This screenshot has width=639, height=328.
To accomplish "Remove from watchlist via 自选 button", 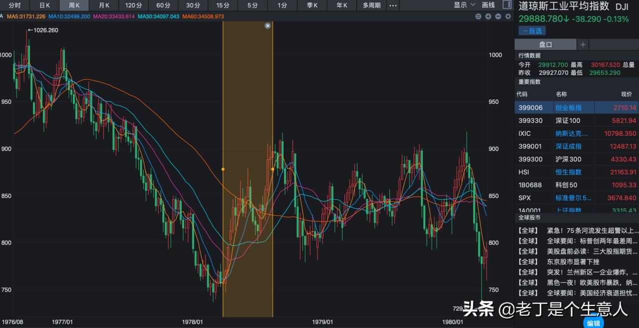I will tap(532, 31).
